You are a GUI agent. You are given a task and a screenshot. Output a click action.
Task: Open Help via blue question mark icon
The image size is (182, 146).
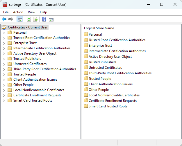[44, 19]
